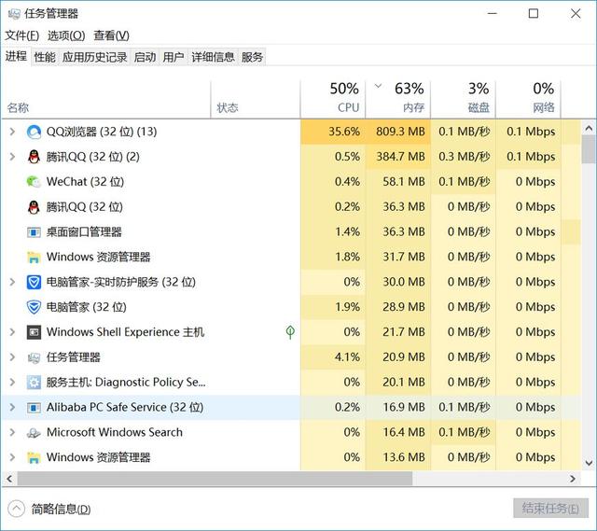The height and width of the screenshot is (531, 597).
Task: Click the 电脑管家 (32 位) shield icon
Action: 34,307
